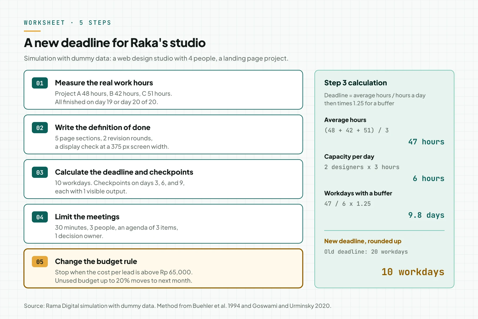Click the '6 hours' result
This screenshot has height=319, width=478.
pos(429,178)
